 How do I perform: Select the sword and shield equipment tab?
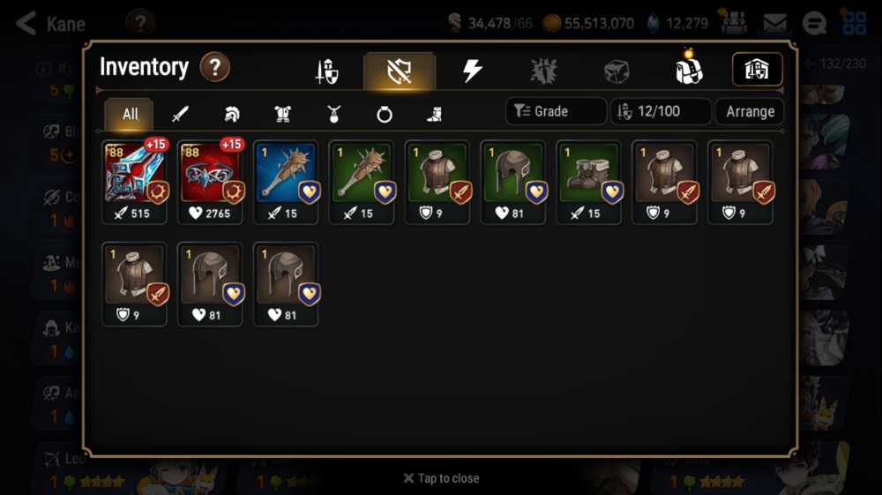tap(327, 71)
